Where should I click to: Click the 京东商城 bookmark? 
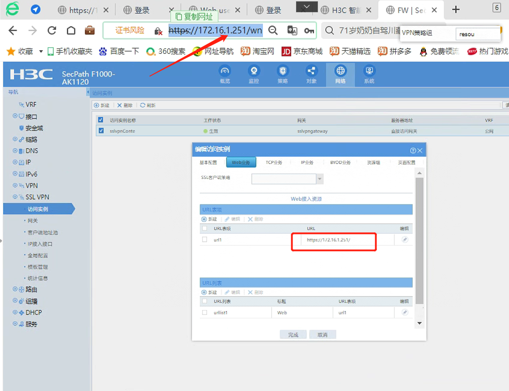(x=302, y=51)
